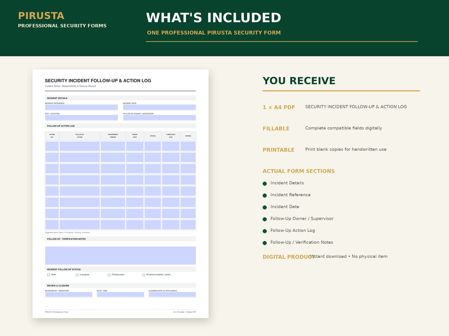449x336 pixels.
Task: Click 'Print blank copies for handwritten use' text
Action: [346, 149]
